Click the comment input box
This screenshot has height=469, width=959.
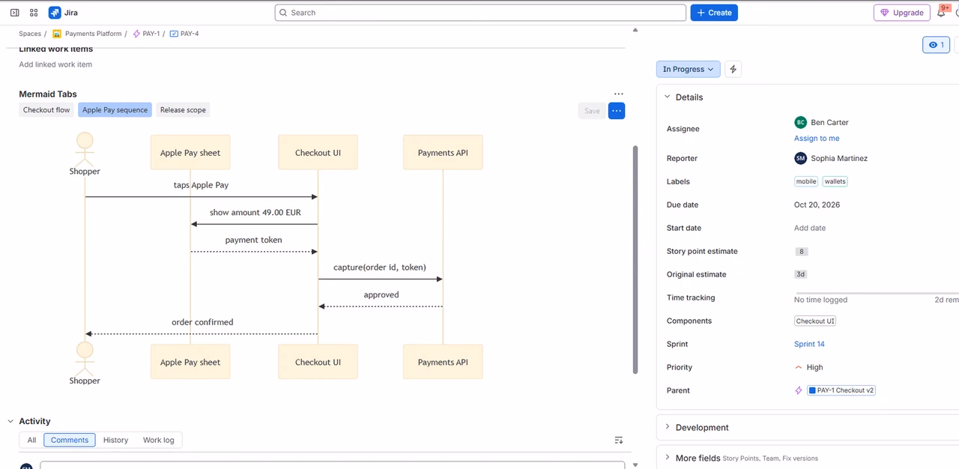(x=332, y=465)
